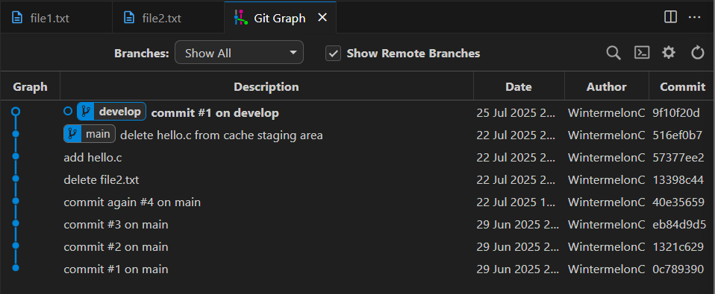Select the 'commit #1 on main' row
Viewport: 715px width, 294px height.
click(x=357, y=269)
